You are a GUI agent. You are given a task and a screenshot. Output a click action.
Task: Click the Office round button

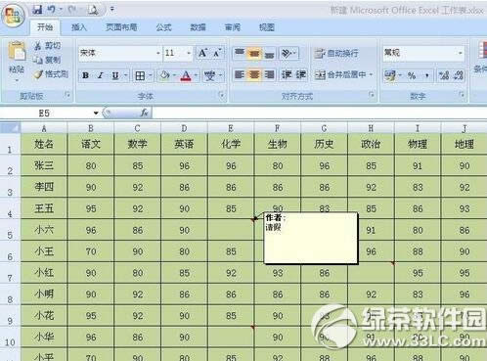click(13, 16)
